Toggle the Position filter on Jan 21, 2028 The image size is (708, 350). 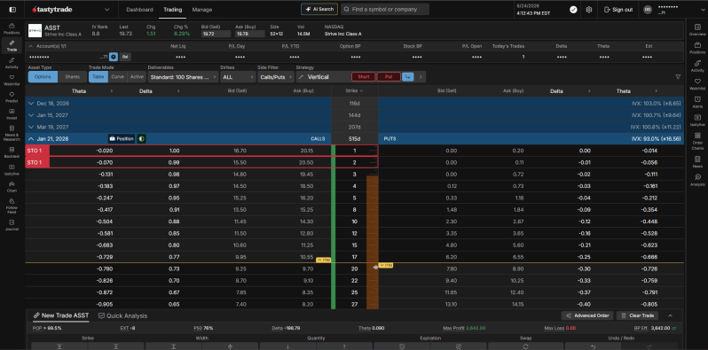[121, 139]
